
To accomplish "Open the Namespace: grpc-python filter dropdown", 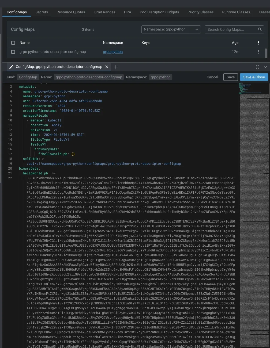I will coord(171,29).
